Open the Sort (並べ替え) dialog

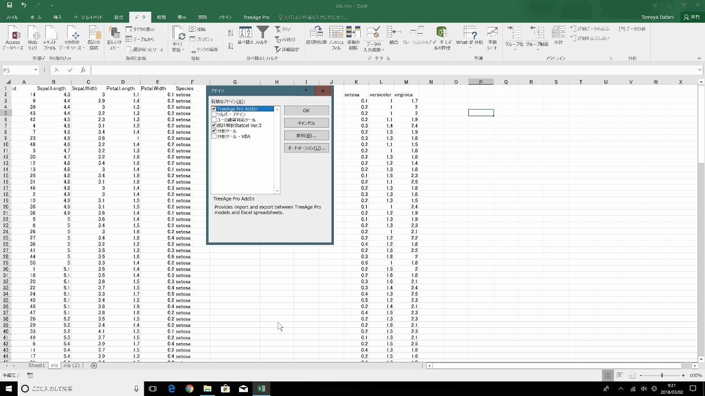[x=245, y=36]
